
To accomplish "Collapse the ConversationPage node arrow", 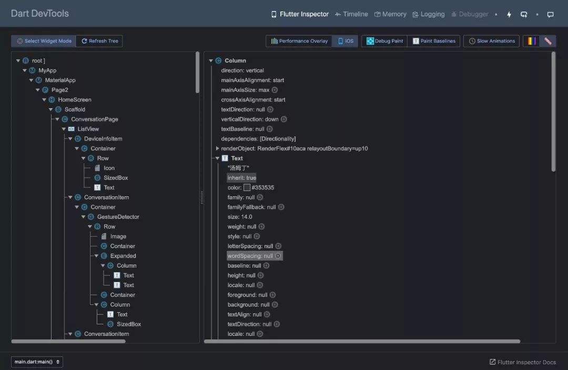I will [57, 119].
